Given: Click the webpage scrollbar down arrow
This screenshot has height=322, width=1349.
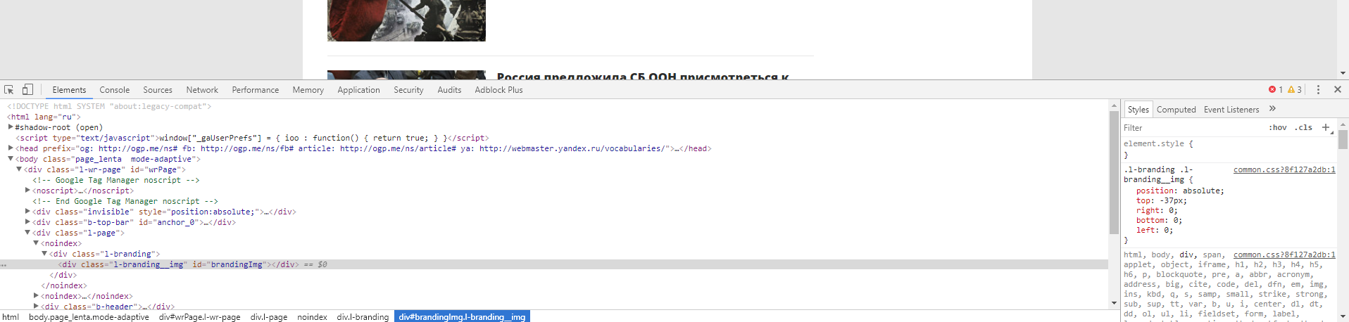Looking at the screenshot, I should click(x=1343, y=73).
